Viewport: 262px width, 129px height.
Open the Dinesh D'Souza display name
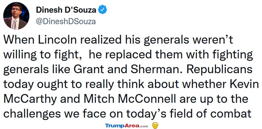point(66,10)
